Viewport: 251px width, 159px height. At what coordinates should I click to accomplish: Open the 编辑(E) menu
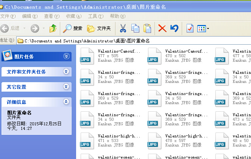30,16
